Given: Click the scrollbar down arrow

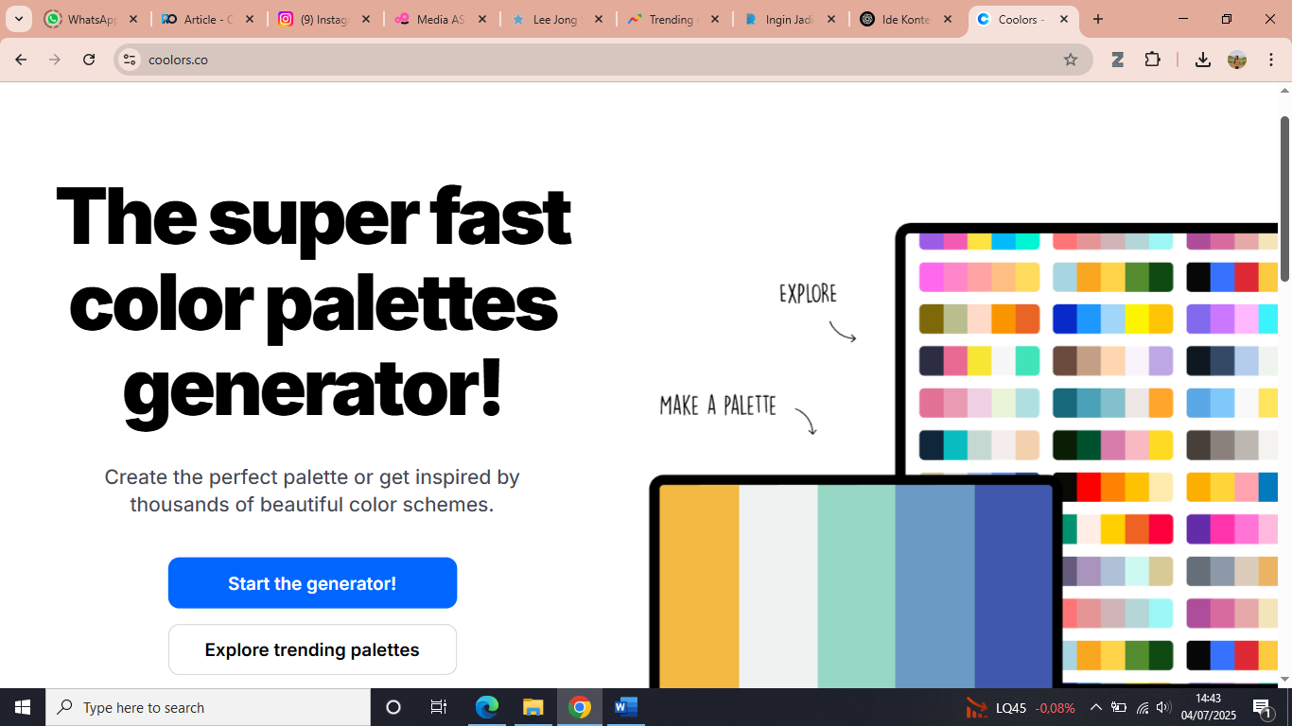Looking at the screenshot, I should (1285, 680).
